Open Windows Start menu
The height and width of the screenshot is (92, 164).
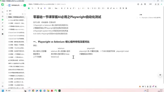pyautogui.click(x=3, y=90)
